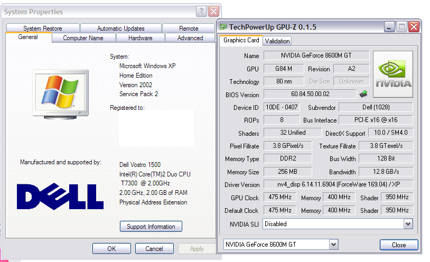Open the NVIDIA SLI dropdown arrow

(x=408, y=224)
